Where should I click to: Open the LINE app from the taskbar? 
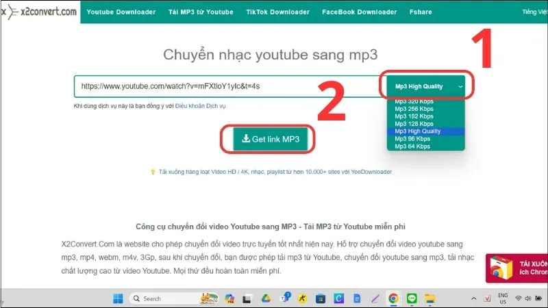[412, 298]
